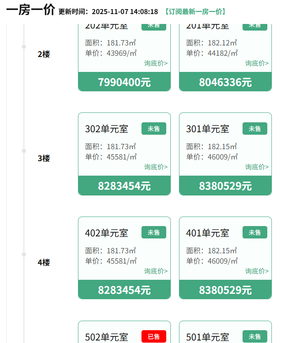This screenshot has width=297, height=343.
Task: Click the 订阅最新一房一价 subscribe link
Action: (x=195, y=12)
